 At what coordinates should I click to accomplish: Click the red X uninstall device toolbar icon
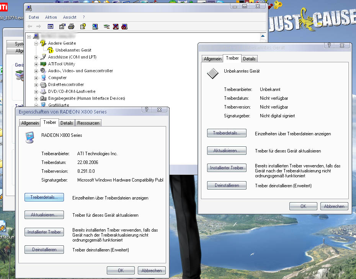[116, 26]
